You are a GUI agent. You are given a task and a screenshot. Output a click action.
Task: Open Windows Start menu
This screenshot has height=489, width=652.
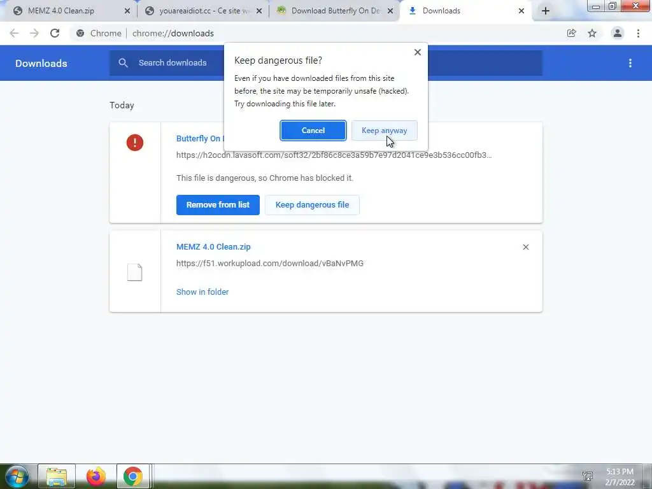17,476
